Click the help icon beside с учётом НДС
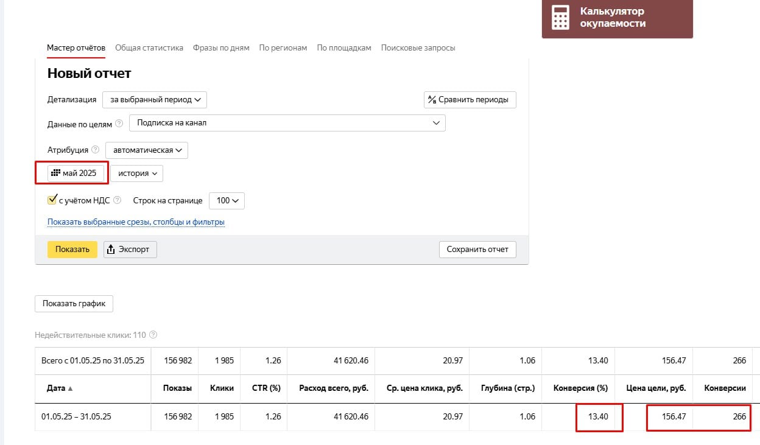760x445 pixels. 118,200
